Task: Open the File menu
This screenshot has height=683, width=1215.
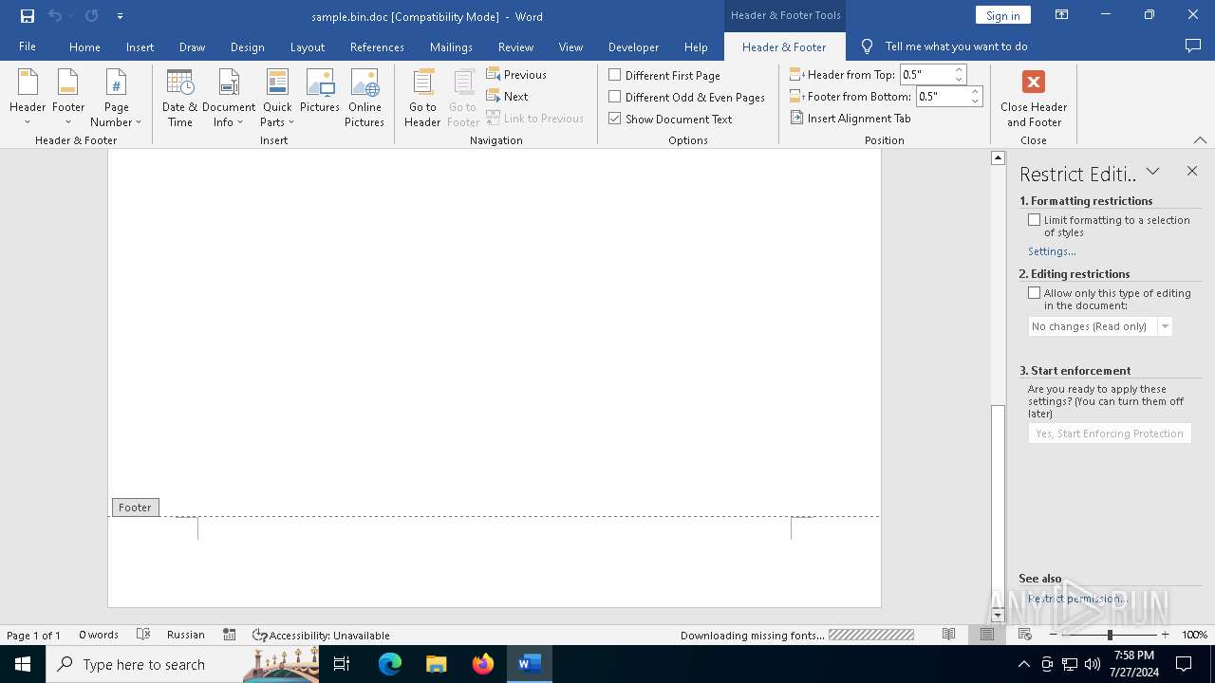Action: [x=28, y=46]
